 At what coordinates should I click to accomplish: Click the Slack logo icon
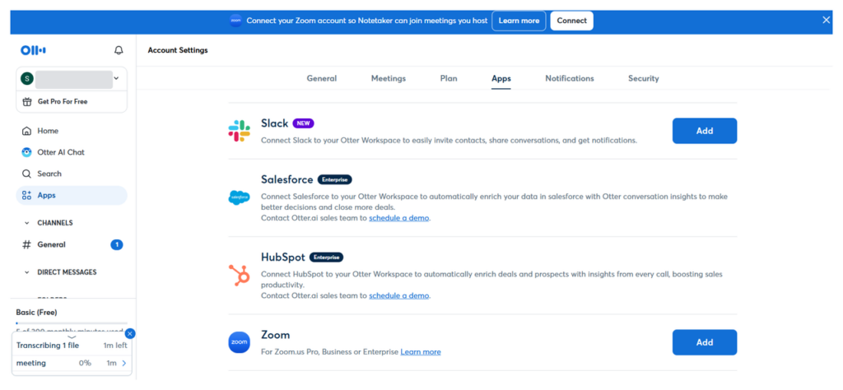(x=240, y=131)
